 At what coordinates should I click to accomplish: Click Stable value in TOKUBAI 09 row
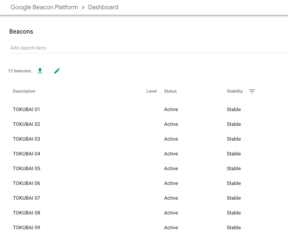234,228
